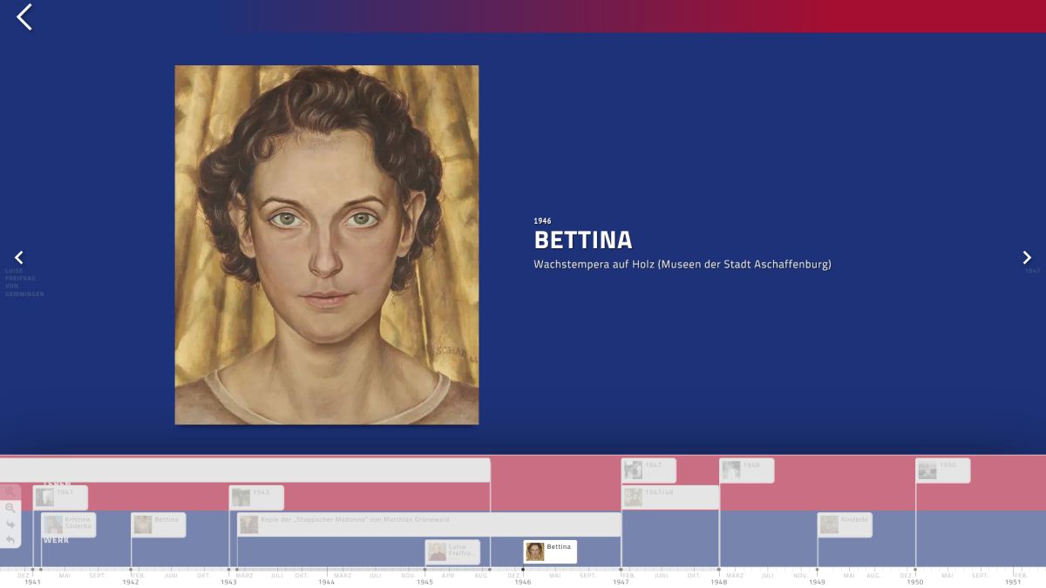1046x588 pixels.
Task: Open the 1943 life event card
Action: [256, 497]
